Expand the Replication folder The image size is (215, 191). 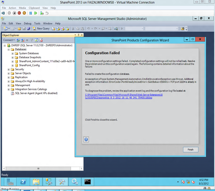tap(8, 77)
